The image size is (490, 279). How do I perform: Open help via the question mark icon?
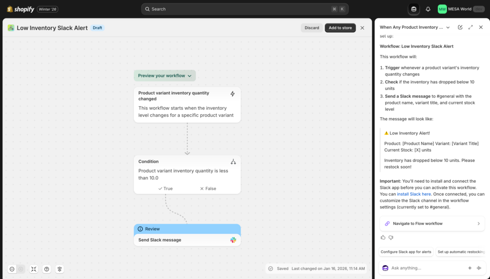(x=46, y=269)
